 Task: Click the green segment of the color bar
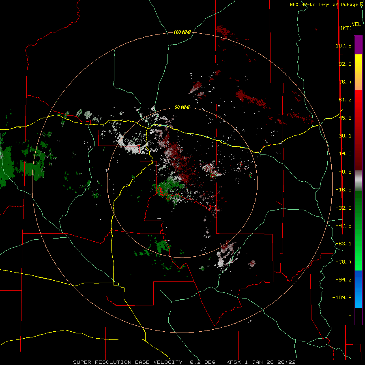358,230
